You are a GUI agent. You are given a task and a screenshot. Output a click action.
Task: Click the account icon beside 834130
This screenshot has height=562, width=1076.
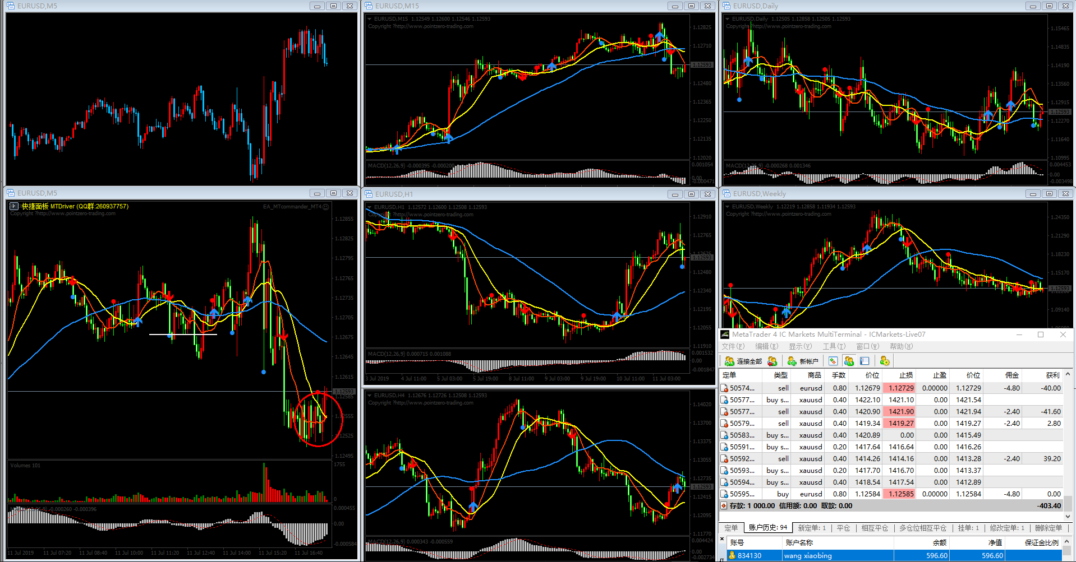click(x=732, y=555)
